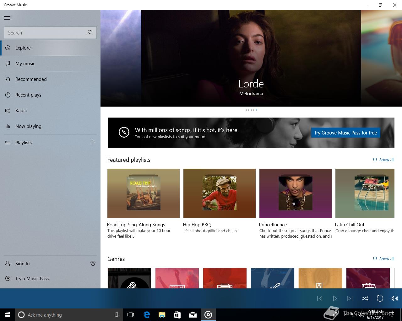Open the yellow genre tile
The width and height of the screenshot is (402, 321).
click(x=320, y=278)
